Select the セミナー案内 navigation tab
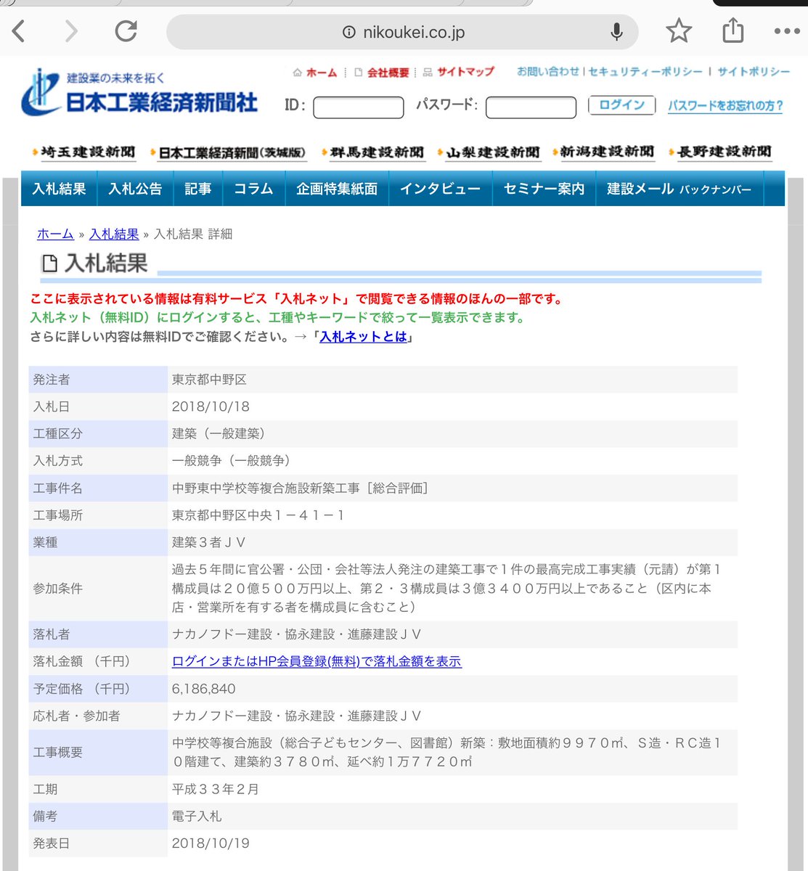 [544, 189]
